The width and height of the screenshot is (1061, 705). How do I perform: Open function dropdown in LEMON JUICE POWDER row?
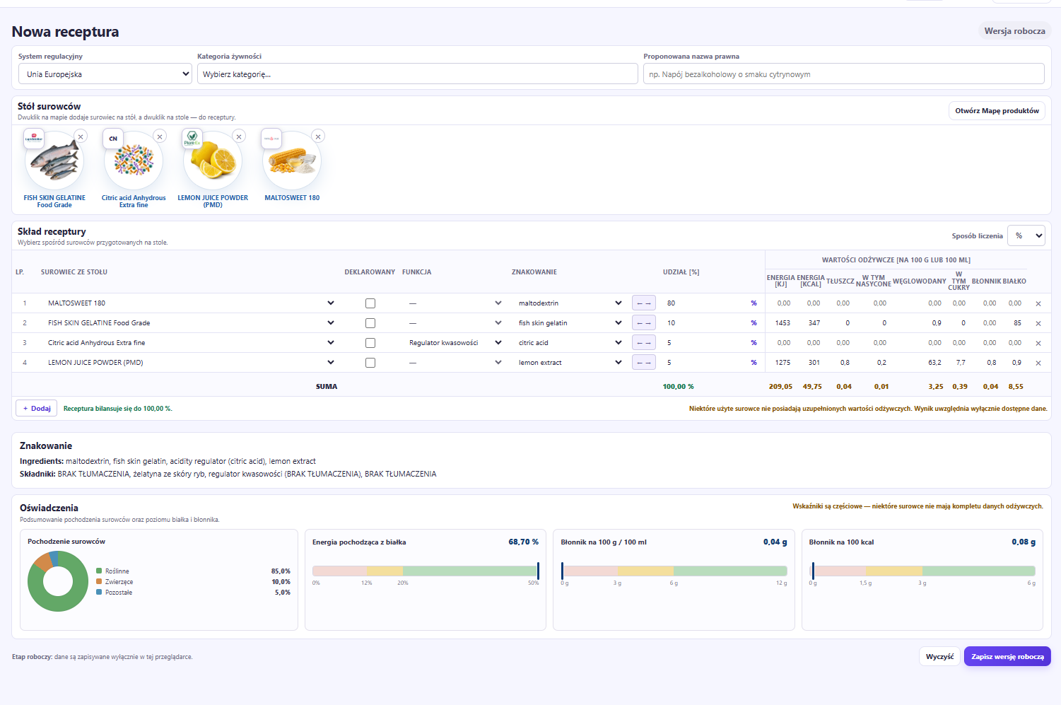click(455, 363)
